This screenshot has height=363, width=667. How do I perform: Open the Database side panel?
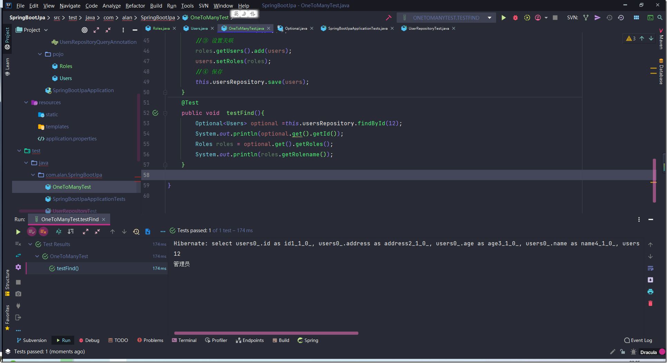point(661,71)
